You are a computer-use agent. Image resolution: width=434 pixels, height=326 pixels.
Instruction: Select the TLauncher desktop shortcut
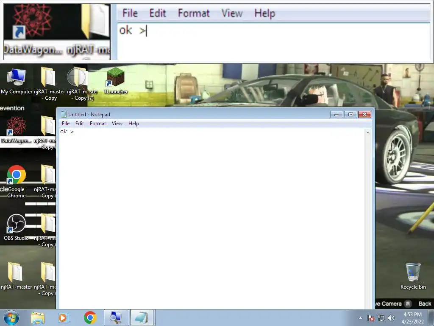(116, 81)
